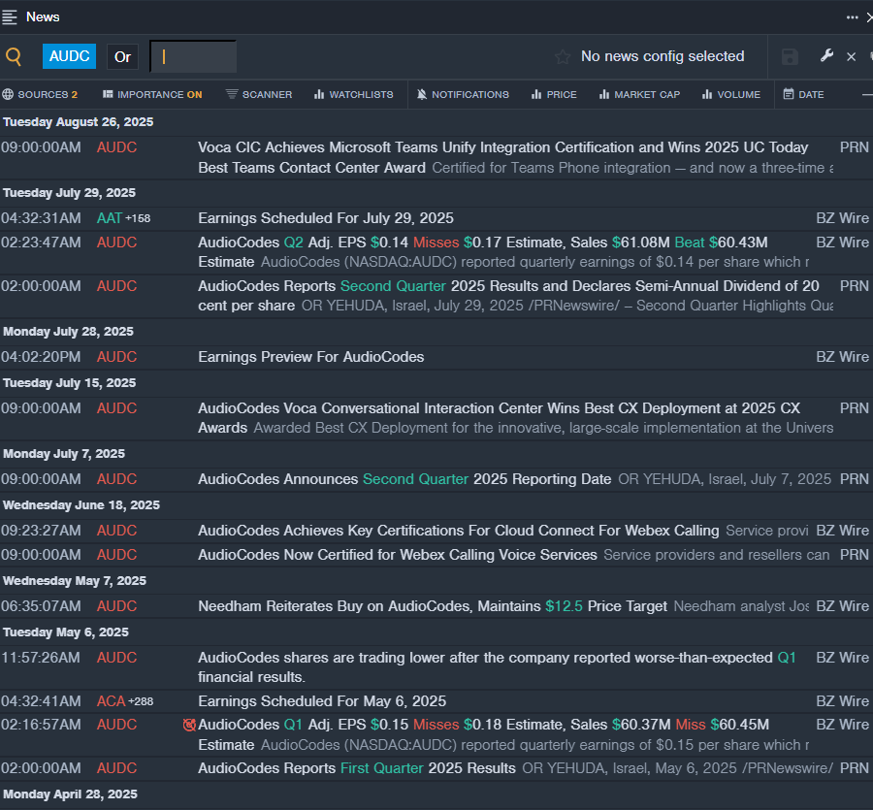Expand the VOLUME filter

tap(731, 95)
